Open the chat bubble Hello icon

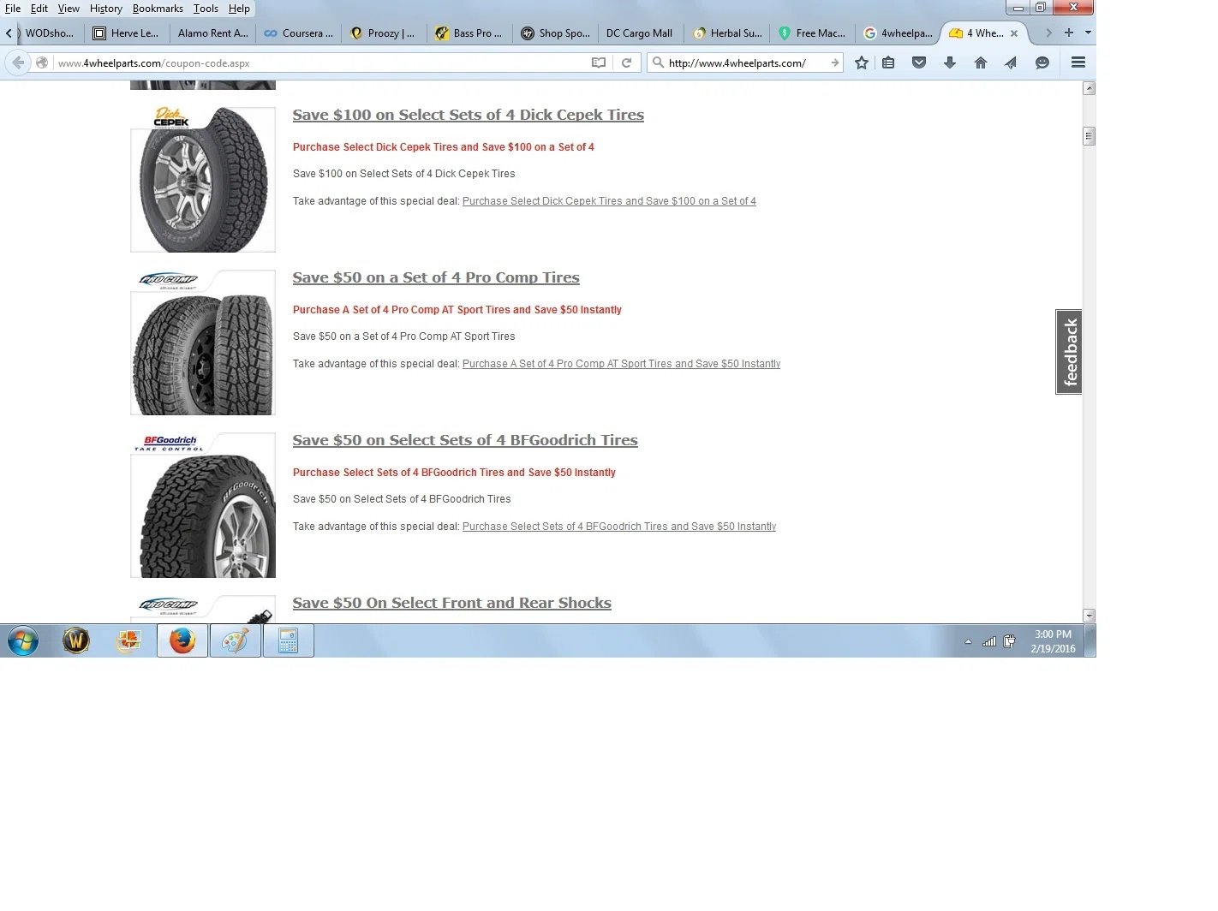click(1042, 63)
